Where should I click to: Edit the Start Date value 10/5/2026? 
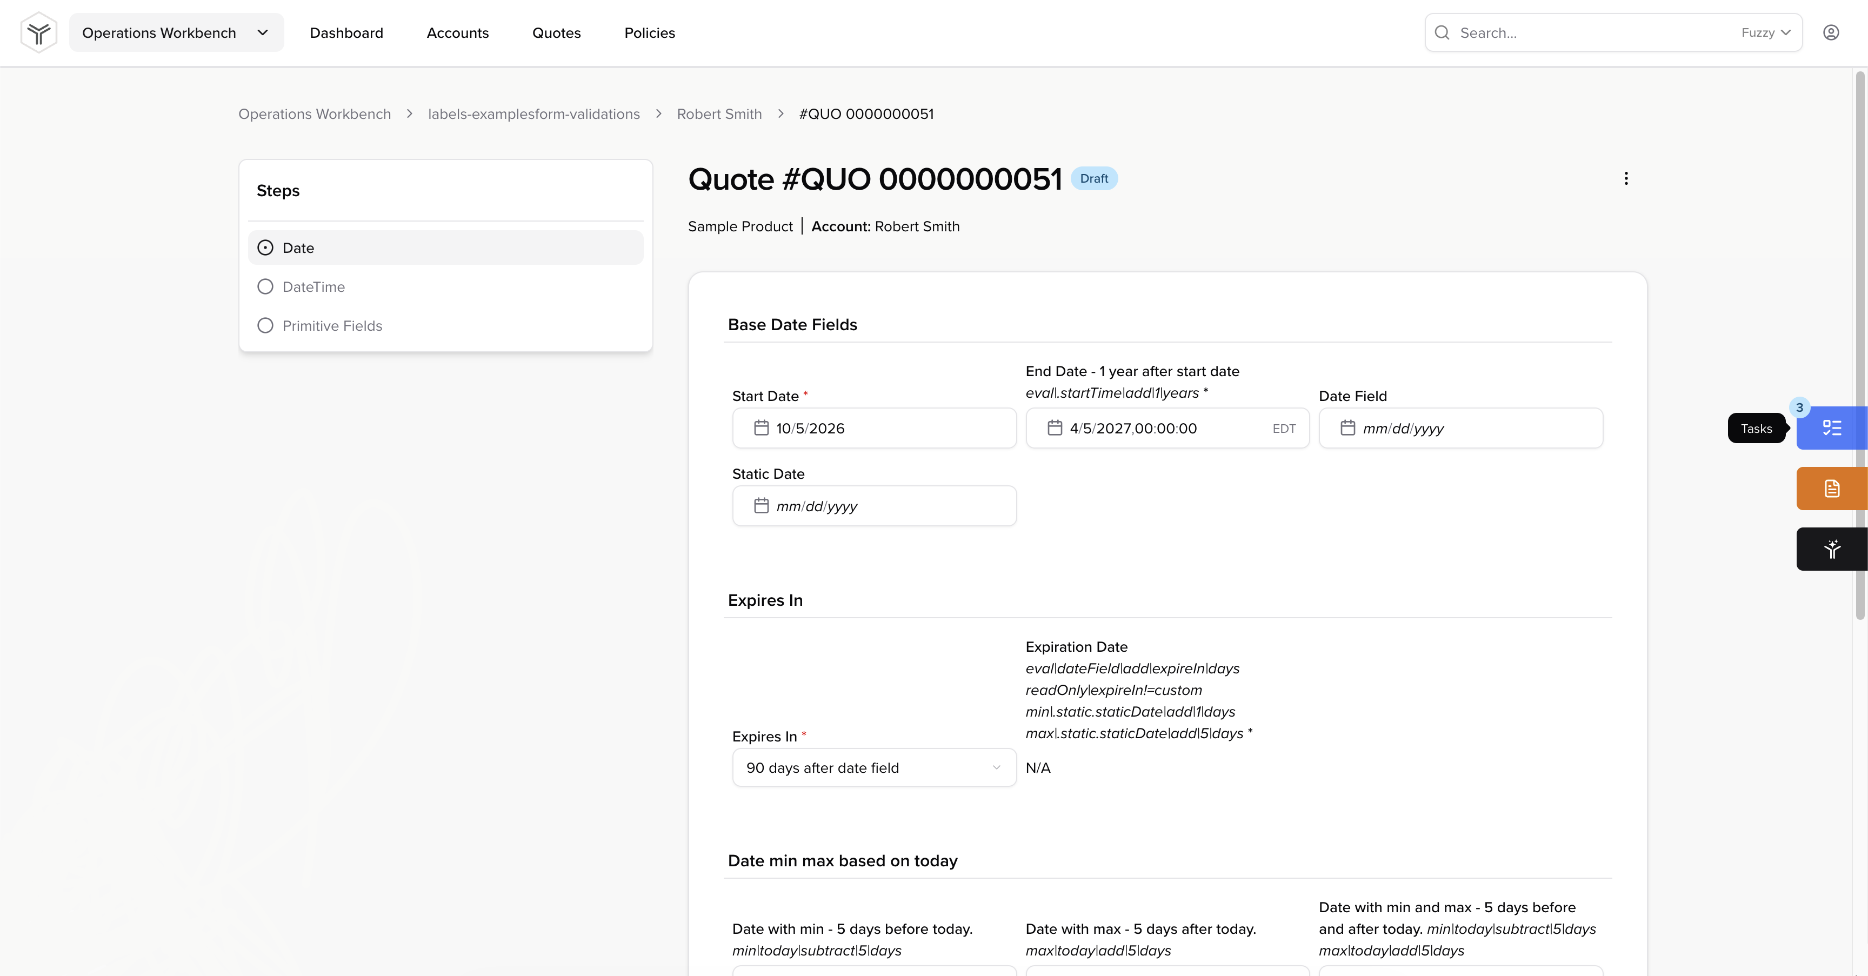pos(810,429)
